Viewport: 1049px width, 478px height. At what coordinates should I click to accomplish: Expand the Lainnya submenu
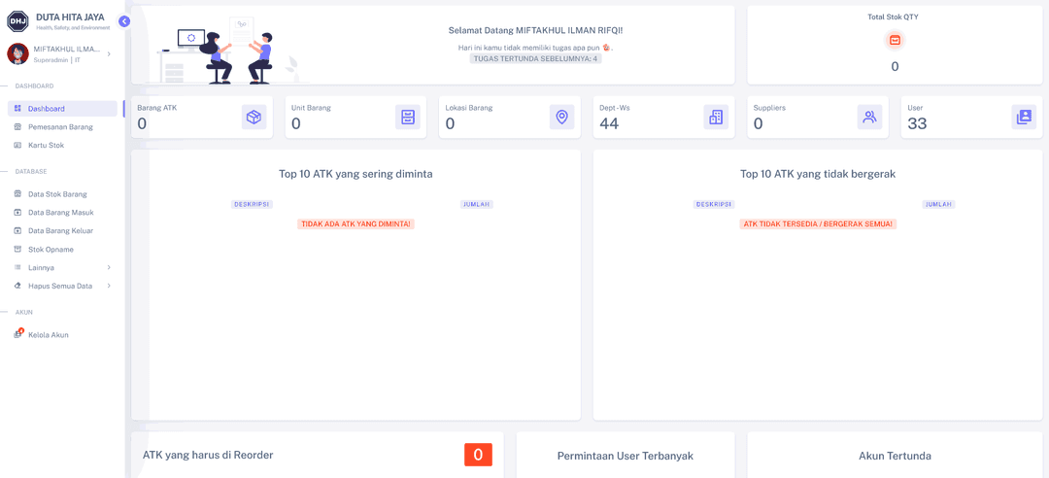click(109, 268)
